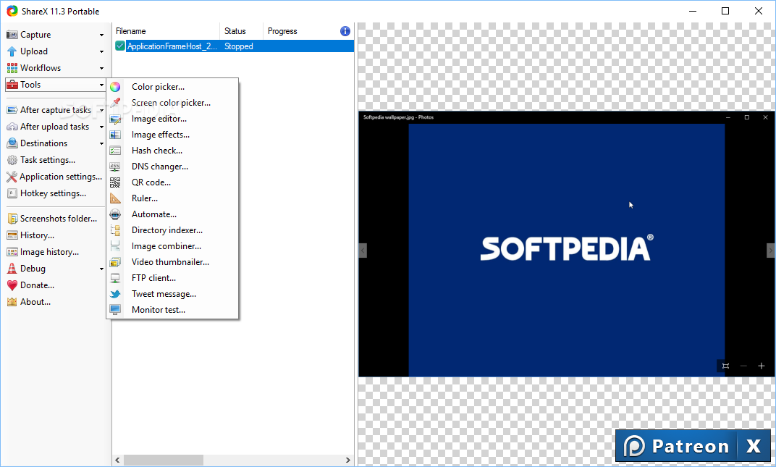Close the Patreon banner with X

click(754, 446)
